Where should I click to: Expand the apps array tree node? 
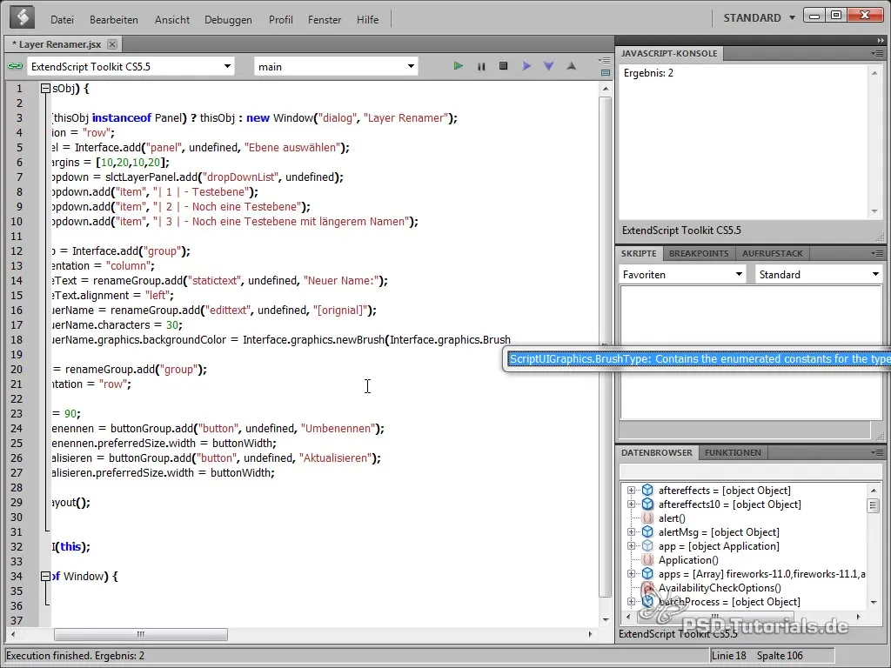click(x=631, y=574)
